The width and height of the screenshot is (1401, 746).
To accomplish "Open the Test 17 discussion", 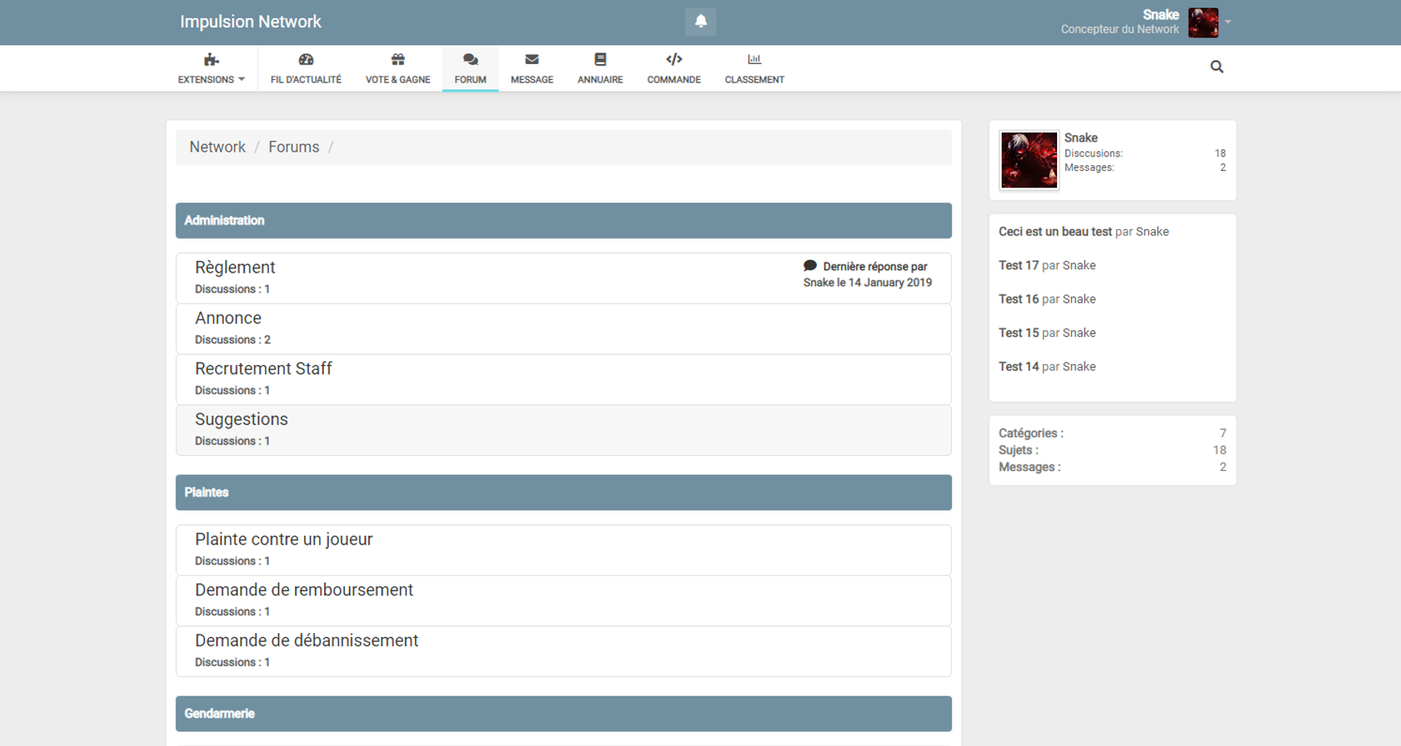I will point(1018,266).
